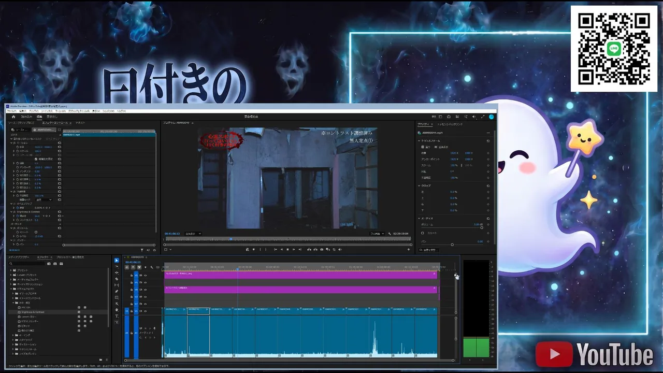Open timeline display settings wrench
This screenshot has height=373, width=663.
point(152,267)
